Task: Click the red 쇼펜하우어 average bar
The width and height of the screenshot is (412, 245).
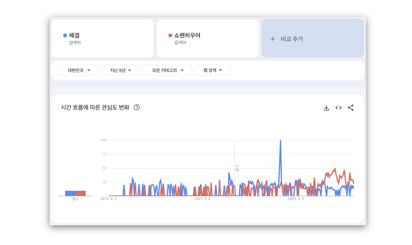Action: 80,193
